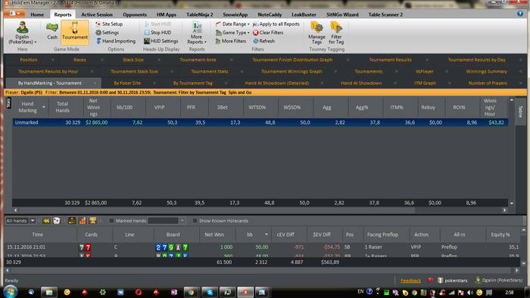
Task: Switch to the Active Session tab
Action: point(97,14)
